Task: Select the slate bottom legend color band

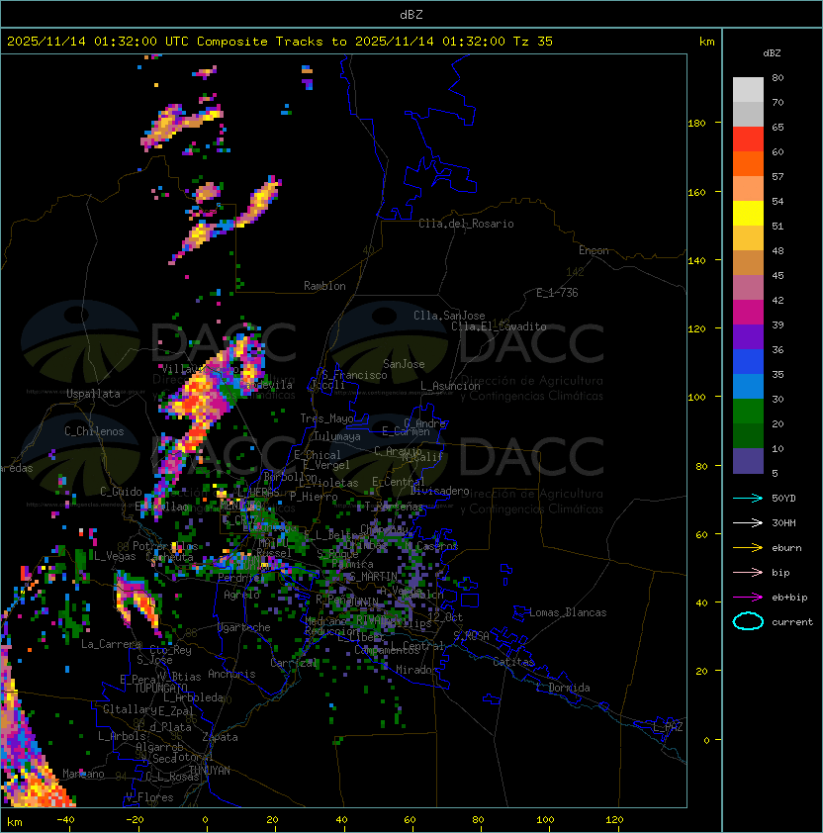Action: [x=748, y=461]
